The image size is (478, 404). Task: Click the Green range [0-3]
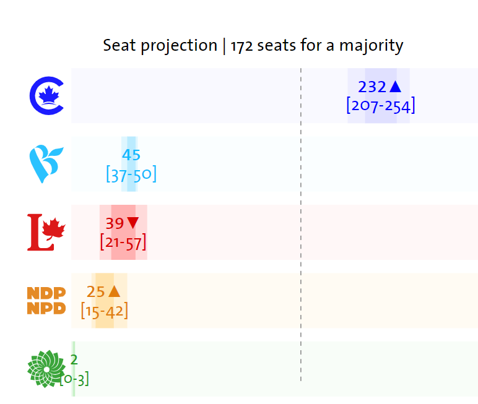point(74,379)
